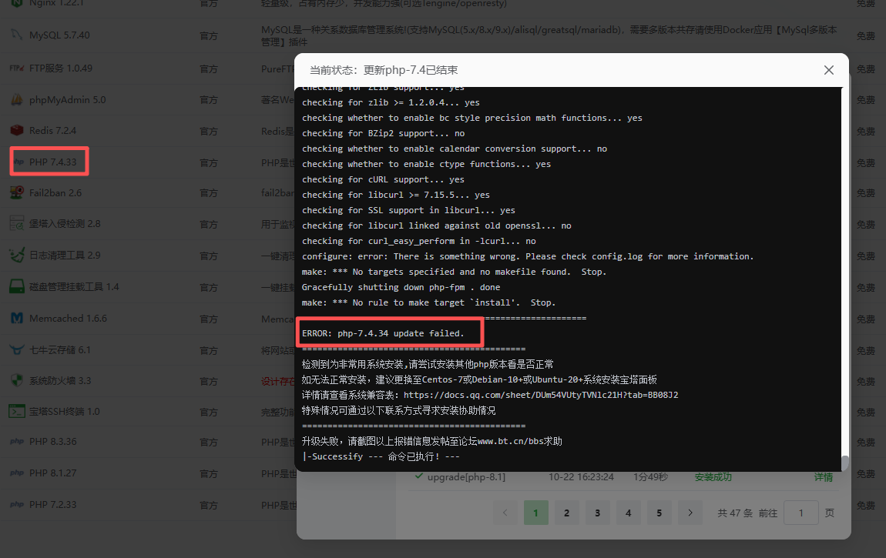The height and width of the screenshot is (558, 886).
Task: Click the '宝塔SSH终端 1.0' software name
Action: (x=65, y=412)
